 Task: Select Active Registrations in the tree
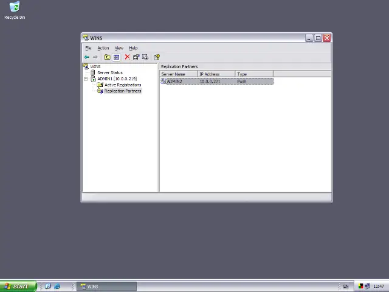(x=122, y=85)
